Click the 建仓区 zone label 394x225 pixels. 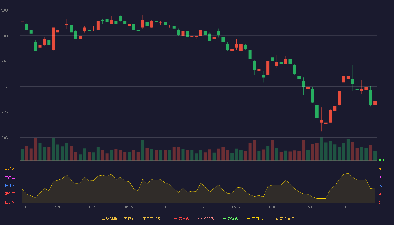[x=10, y=194]
